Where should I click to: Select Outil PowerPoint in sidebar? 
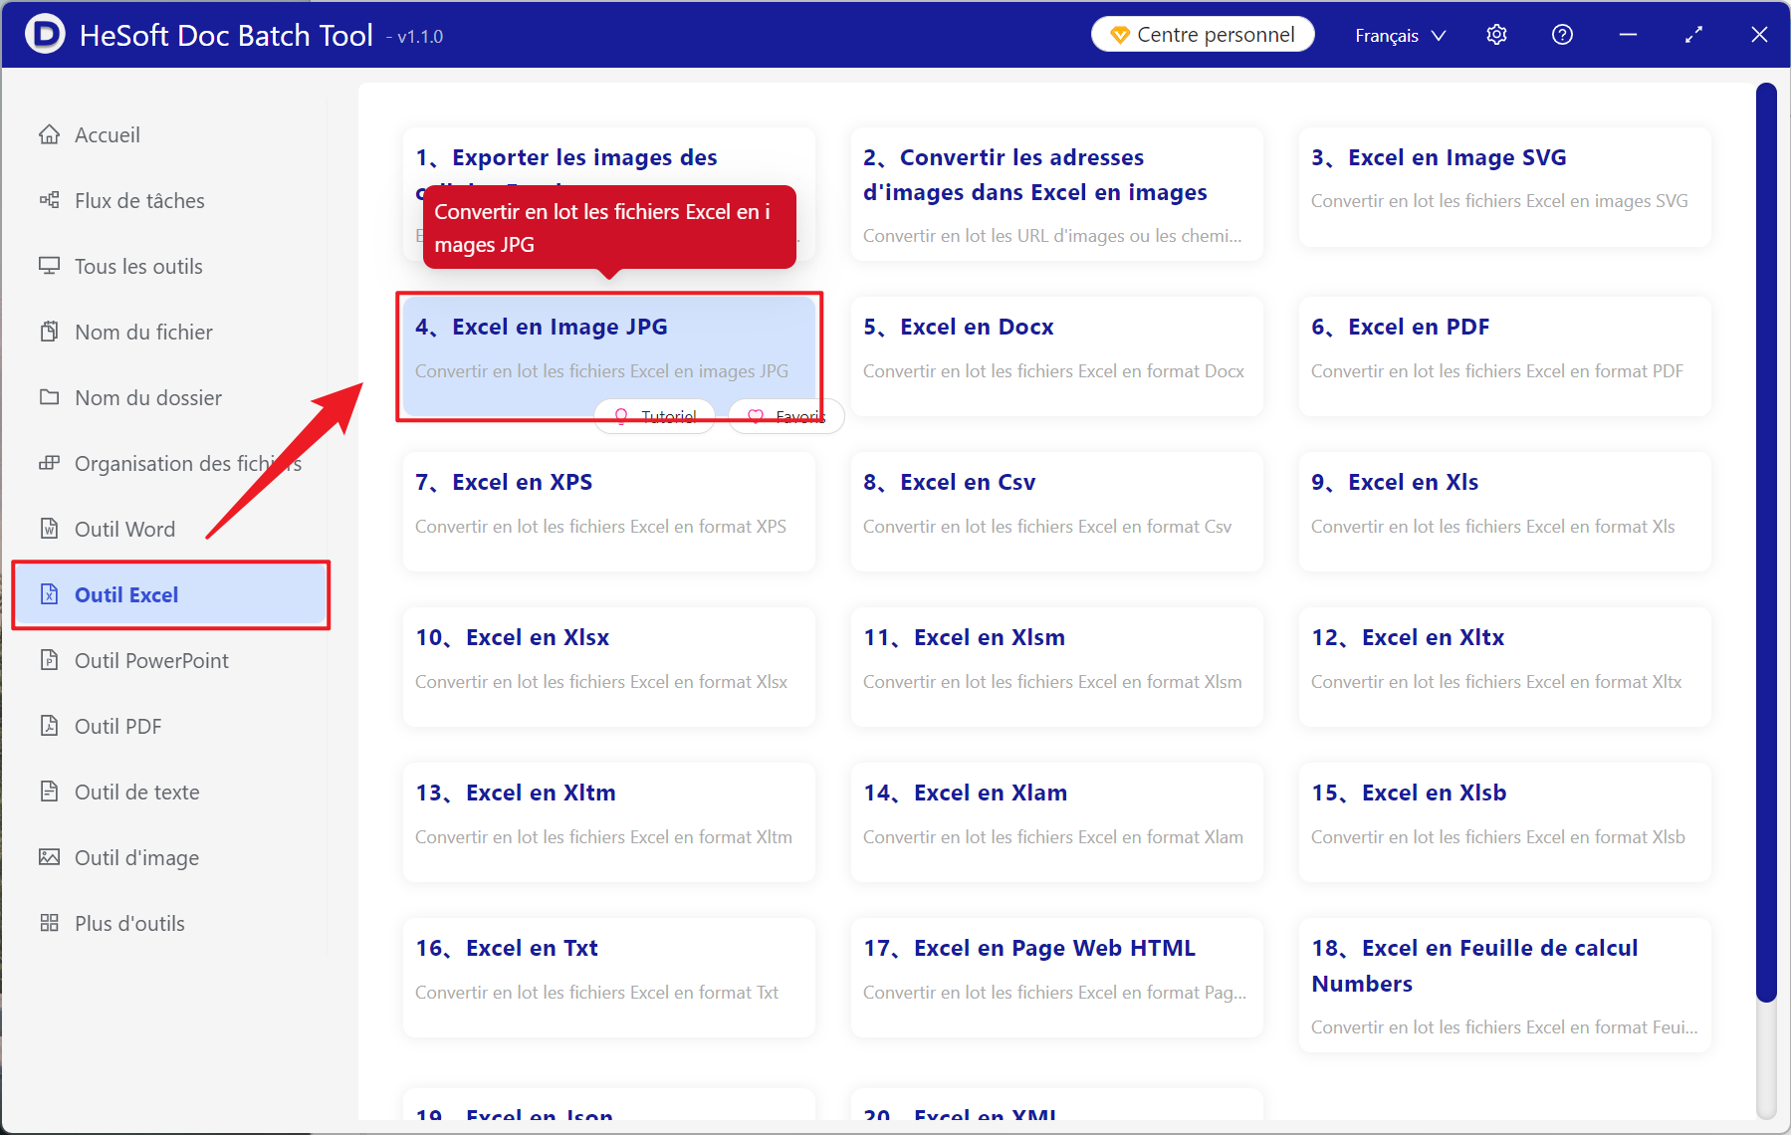[x=169, y=660]
